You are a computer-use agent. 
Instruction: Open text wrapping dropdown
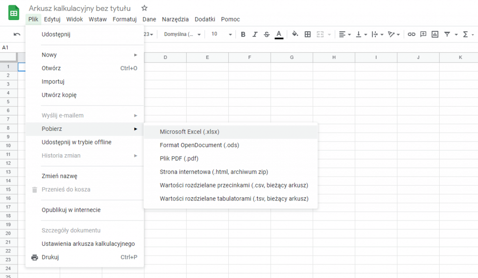(x=377, y=35)
